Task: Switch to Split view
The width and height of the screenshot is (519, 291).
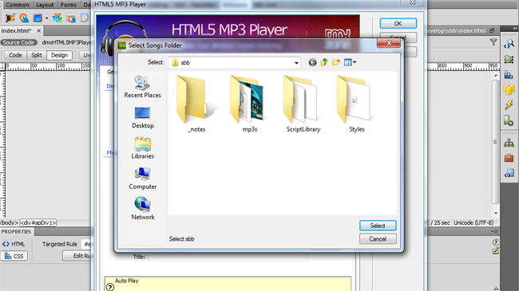Action: tap(37, 55)
